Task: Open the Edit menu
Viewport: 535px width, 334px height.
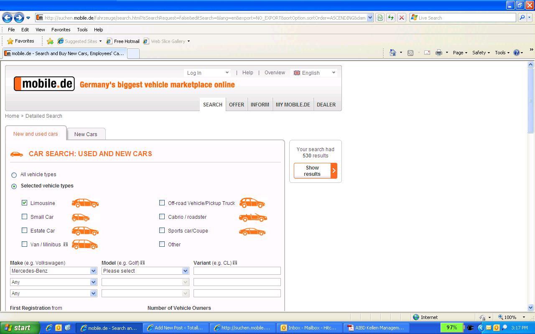Action: click(x=25, y=30)
